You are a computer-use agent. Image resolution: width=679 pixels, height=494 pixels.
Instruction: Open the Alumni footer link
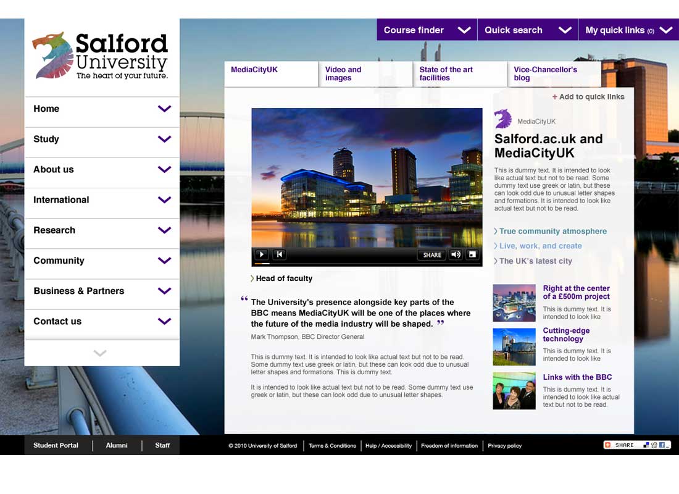pos(117,445)
